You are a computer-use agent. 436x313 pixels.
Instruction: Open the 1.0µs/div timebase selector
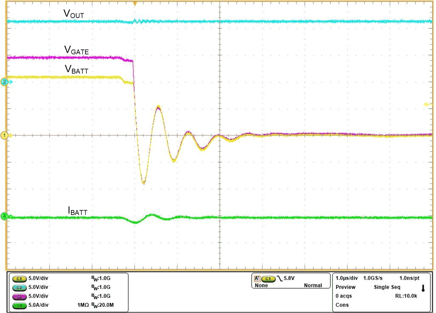point(346,278)
